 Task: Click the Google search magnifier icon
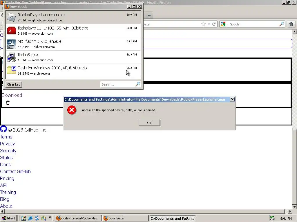pos(281,24)
